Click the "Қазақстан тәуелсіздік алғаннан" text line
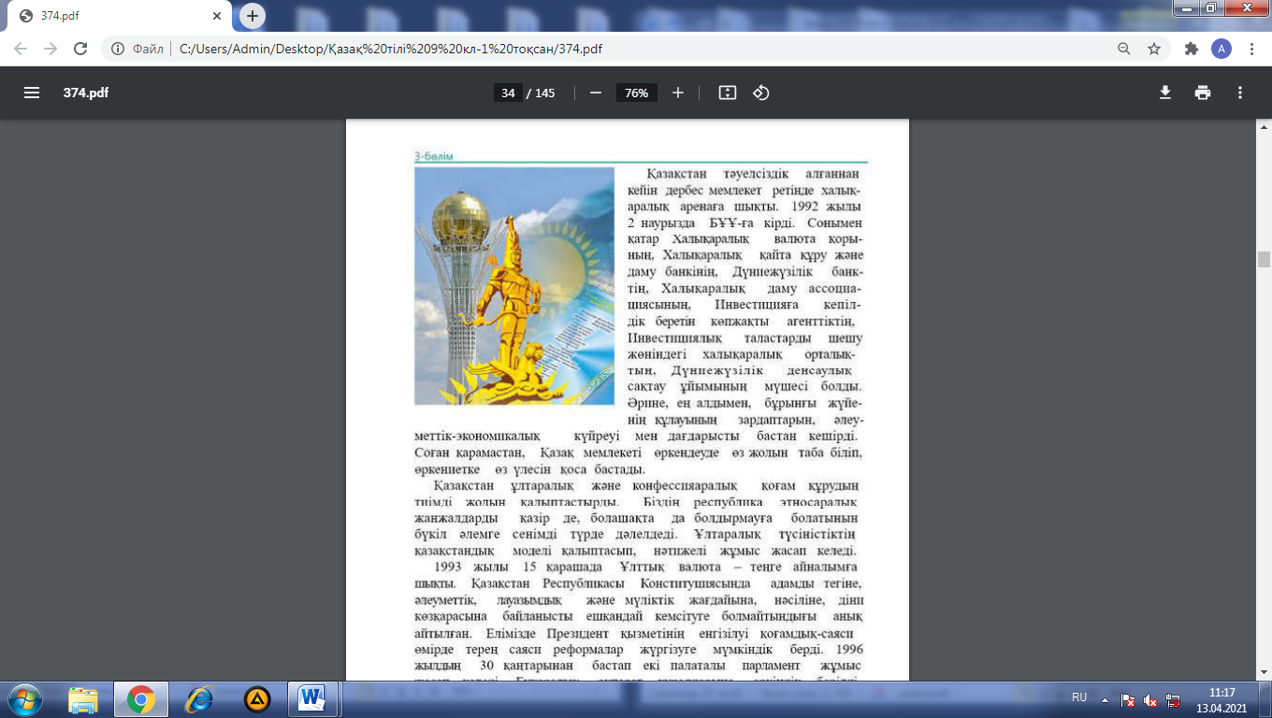 point(753,174)
